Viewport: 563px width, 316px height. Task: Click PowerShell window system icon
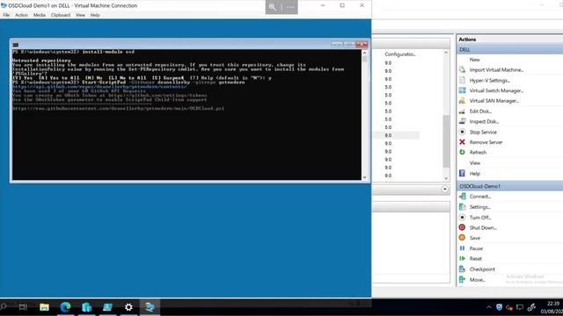(x=16, y=45)
